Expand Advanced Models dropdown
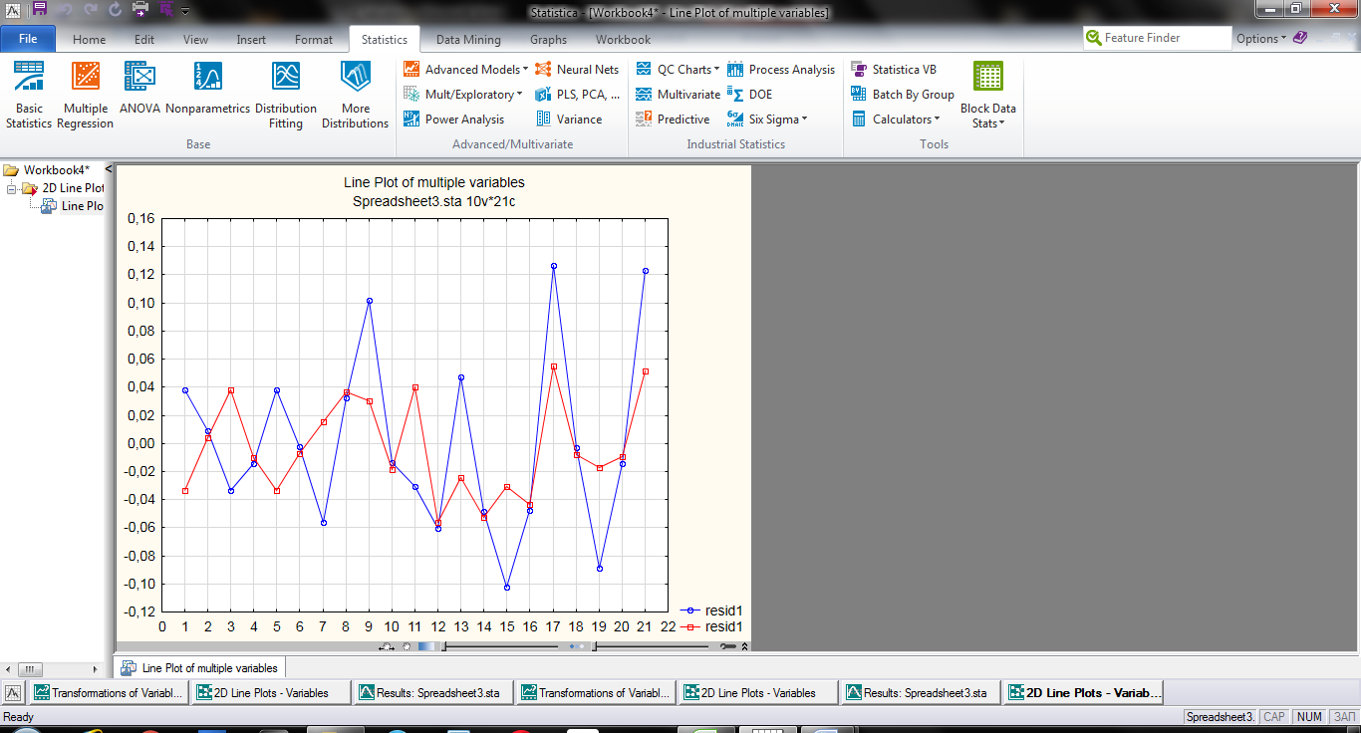 pos(465,70)
